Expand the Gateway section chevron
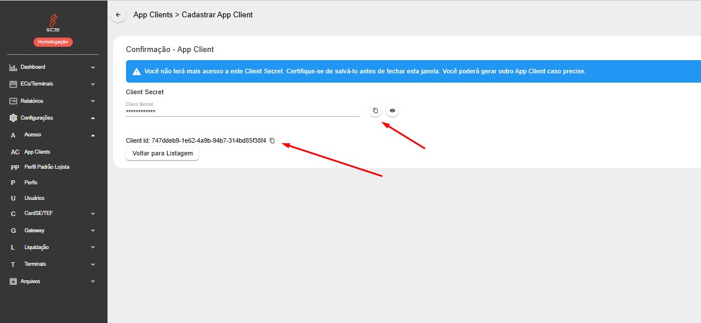 pos(93,231)
